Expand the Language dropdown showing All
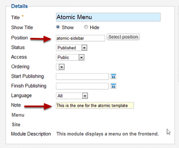Image resolution: width=179 pixels, height=148 pixels. click(x=72, y=96)
